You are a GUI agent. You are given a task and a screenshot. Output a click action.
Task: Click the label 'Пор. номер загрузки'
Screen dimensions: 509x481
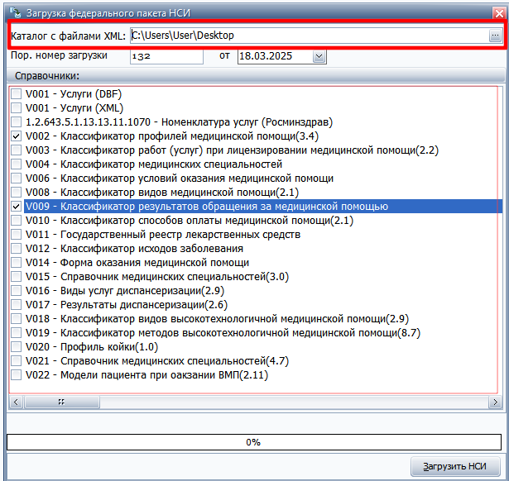click(x=59, y=55)
